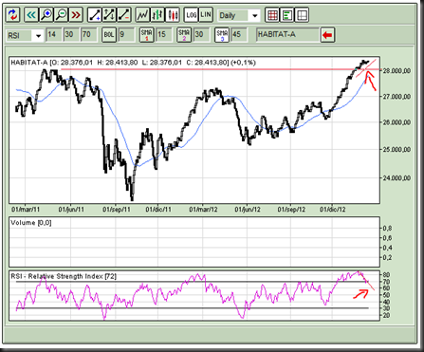
Task: Click the crosshair layout icon
Action: pyautogui.click(x=302, y=15)
